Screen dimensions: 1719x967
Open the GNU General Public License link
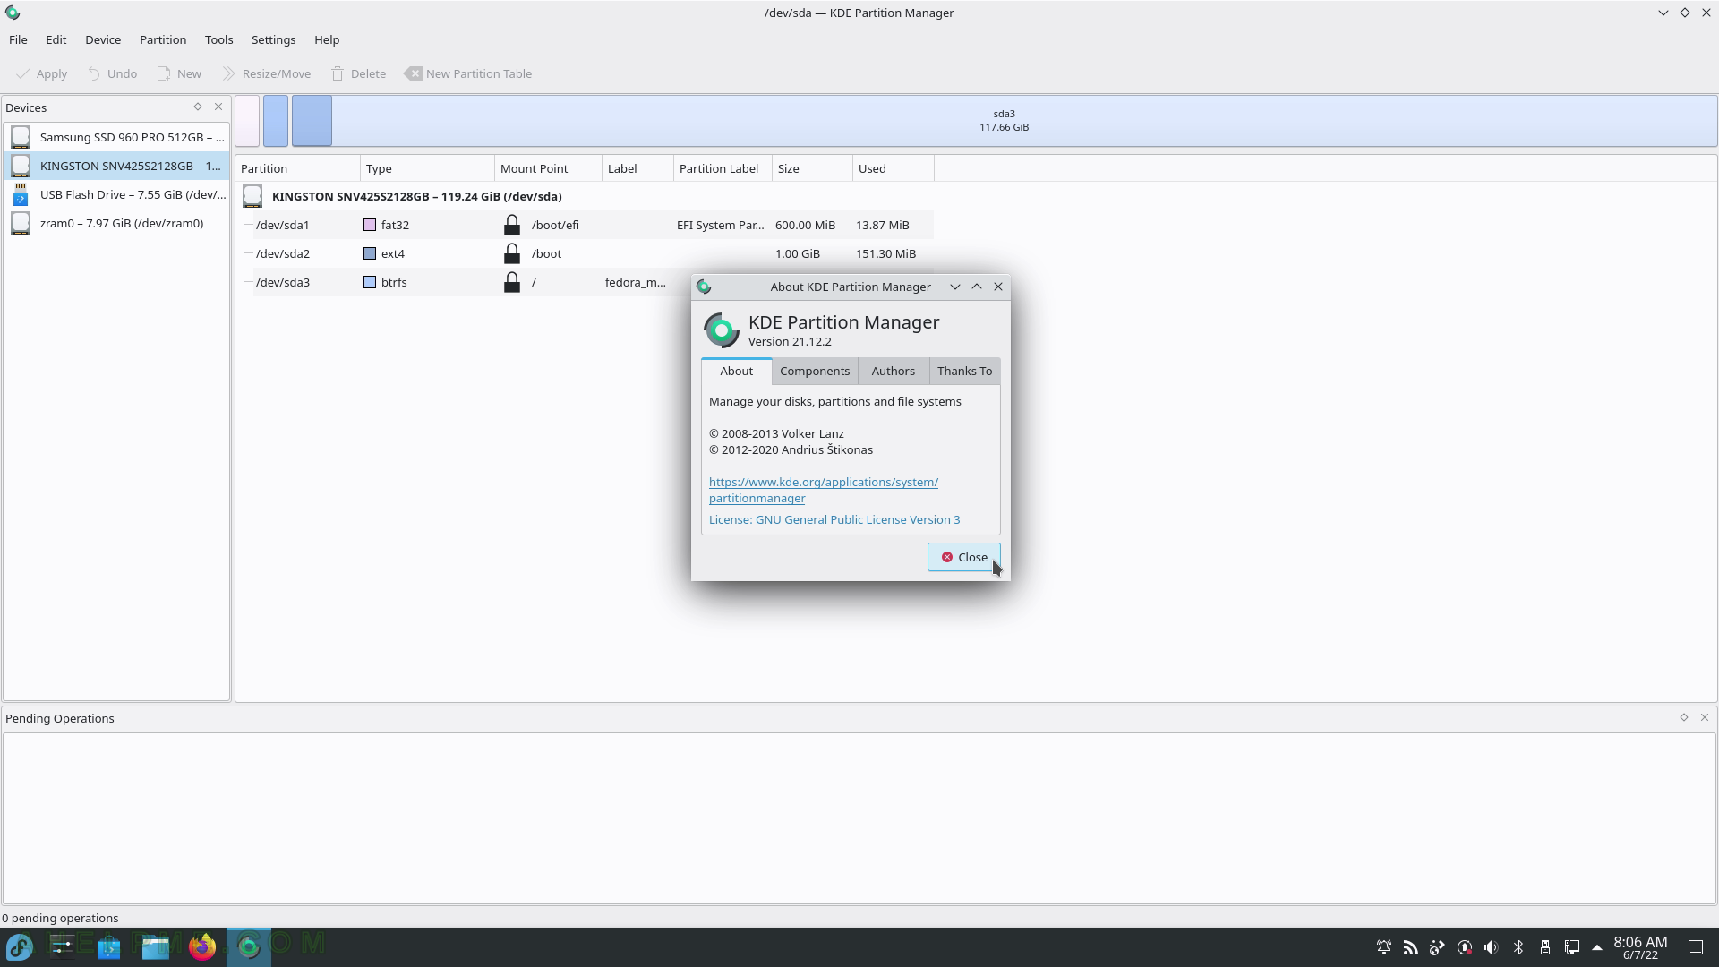(x=834, y=519)
